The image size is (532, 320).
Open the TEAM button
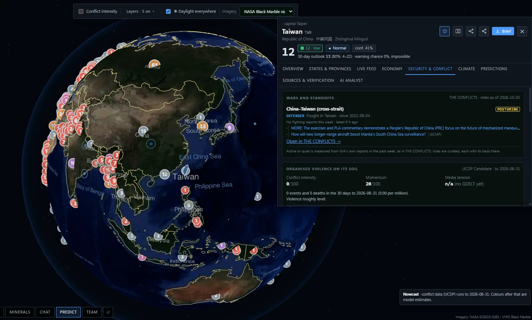pos(92,312)
